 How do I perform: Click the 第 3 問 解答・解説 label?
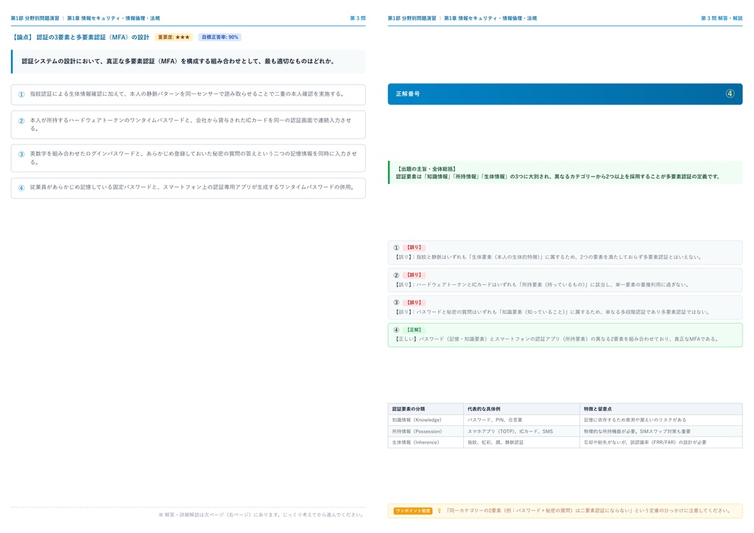coord(722,18)
